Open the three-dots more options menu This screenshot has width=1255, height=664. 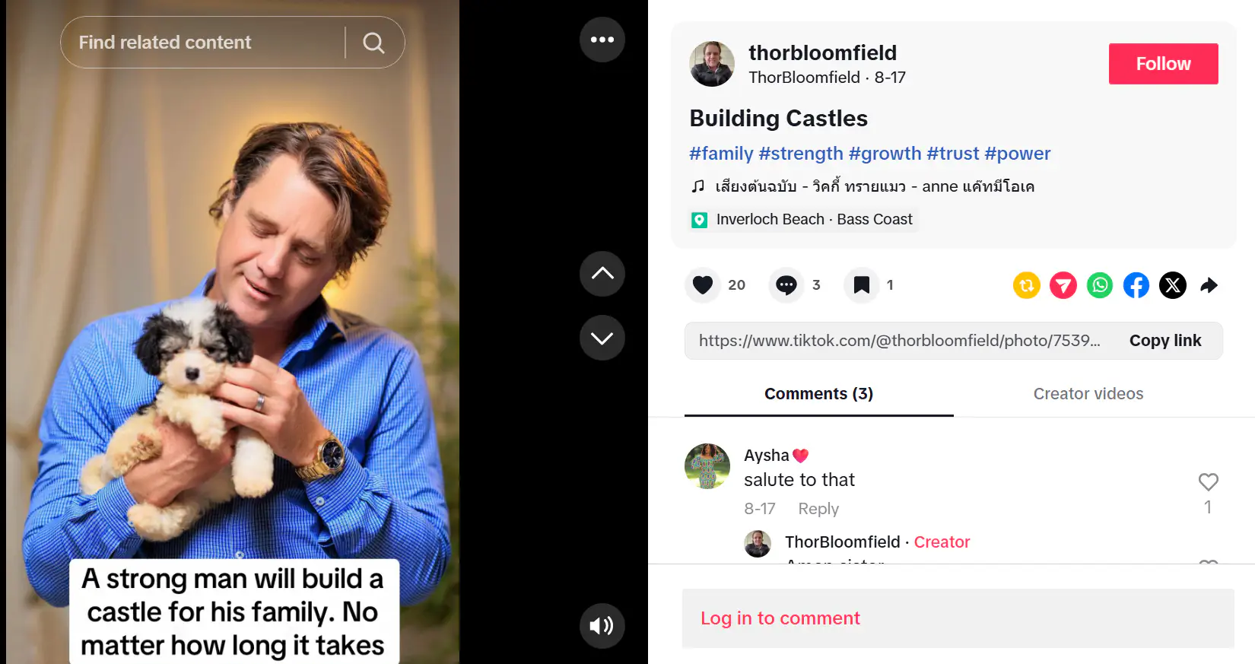point(602,40)
